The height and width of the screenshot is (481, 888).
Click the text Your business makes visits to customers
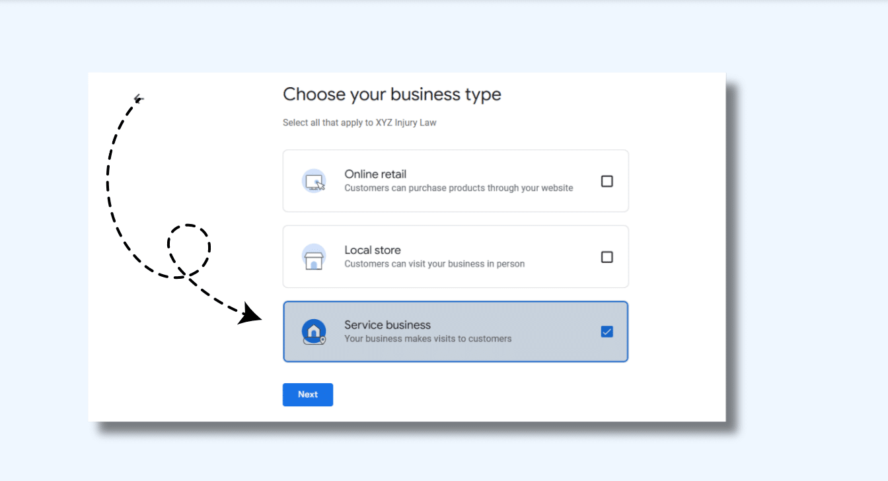point(428,338)
